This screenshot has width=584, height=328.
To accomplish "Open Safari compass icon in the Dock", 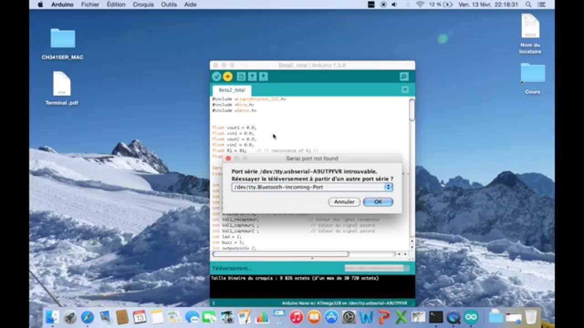I will click(88, 317).
